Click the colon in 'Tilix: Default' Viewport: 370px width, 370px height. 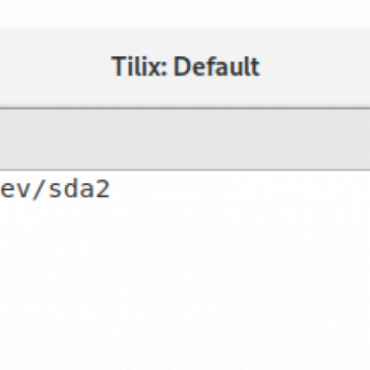tap(163, 70)
